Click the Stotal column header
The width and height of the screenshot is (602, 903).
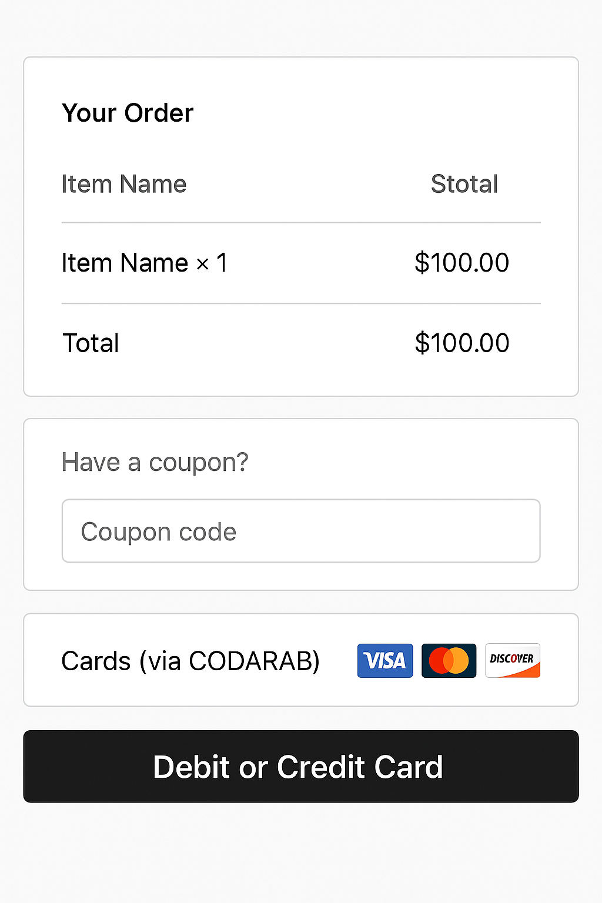[x=464, y=184]
